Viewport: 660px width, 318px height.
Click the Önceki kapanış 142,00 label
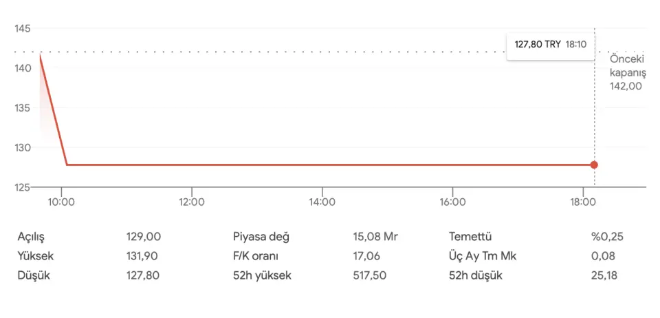627,72
